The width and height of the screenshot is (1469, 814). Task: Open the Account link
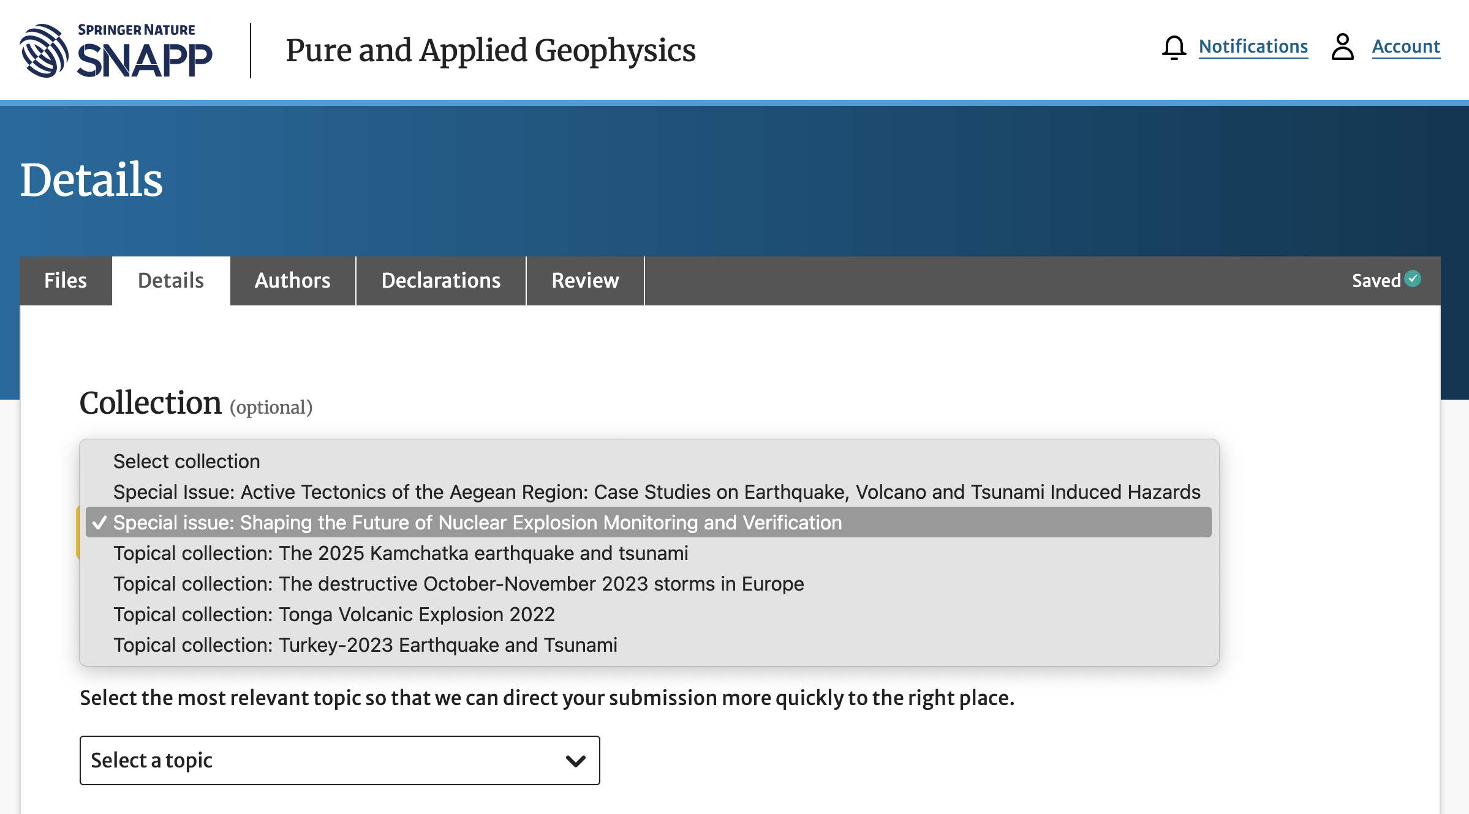coord(1405,47)
